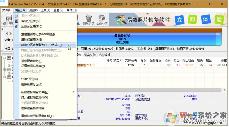The width and height of the screenshot is (229, 127).
Task: Switch to the 扇区编辑 tab
Action: click(x=104, y=55)
